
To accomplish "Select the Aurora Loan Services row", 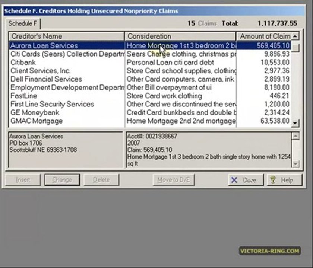I will [150, 46].
